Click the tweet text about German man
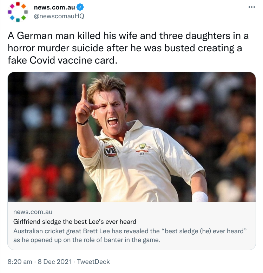 pyautogui.click(x=128, y=48)
